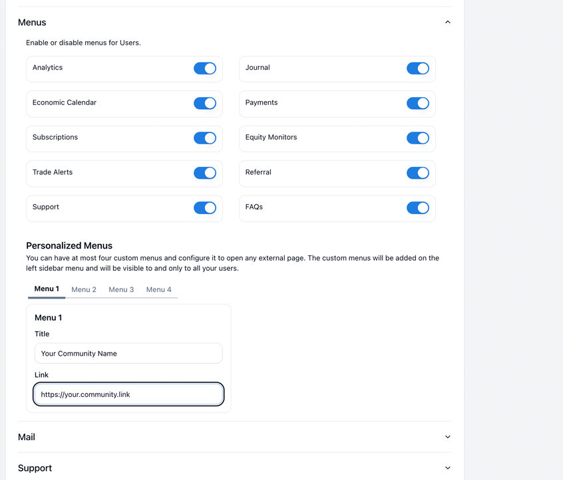Toggle the Economic Calendar switch
Image resolution: width=563 pixels, height=480 pixels.
point(205,103)
